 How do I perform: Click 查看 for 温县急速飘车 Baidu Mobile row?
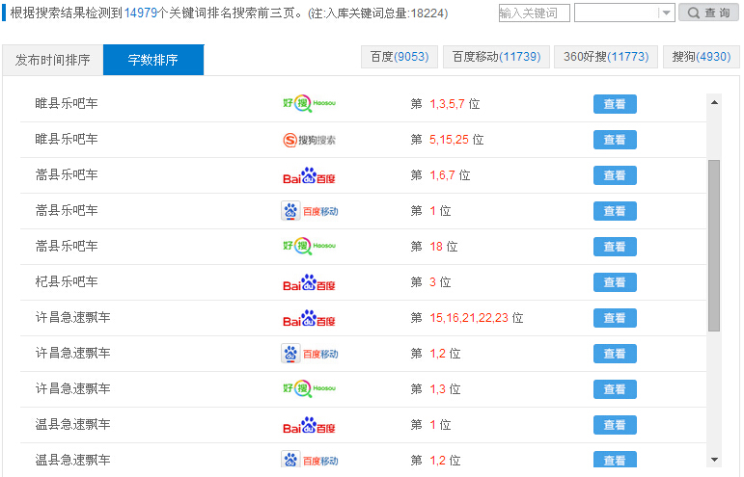click(615, 460)
